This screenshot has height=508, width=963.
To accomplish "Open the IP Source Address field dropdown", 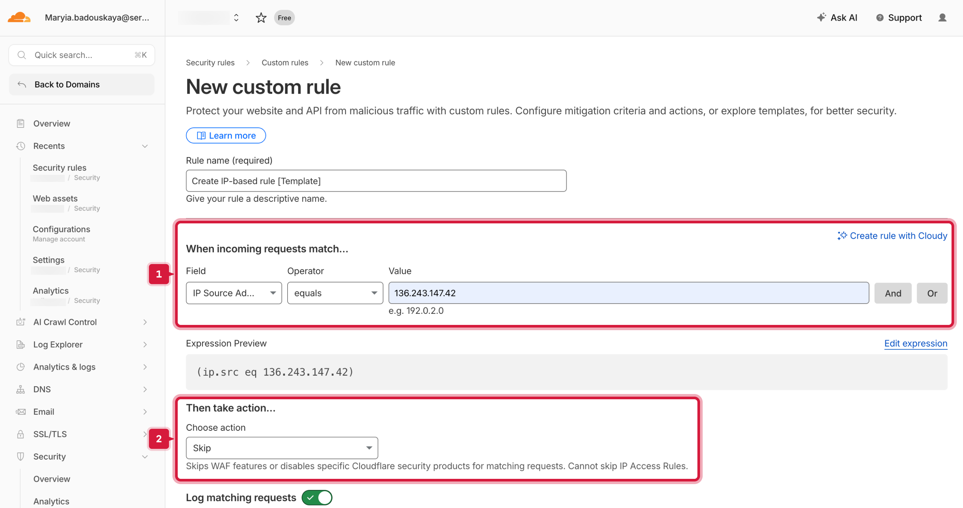I will coord(234,293).
